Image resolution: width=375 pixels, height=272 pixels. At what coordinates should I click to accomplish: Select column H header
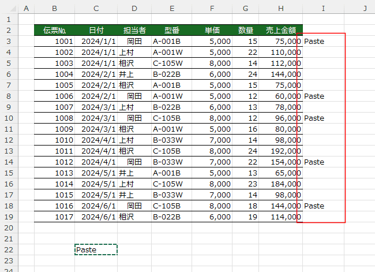[281, 9]
